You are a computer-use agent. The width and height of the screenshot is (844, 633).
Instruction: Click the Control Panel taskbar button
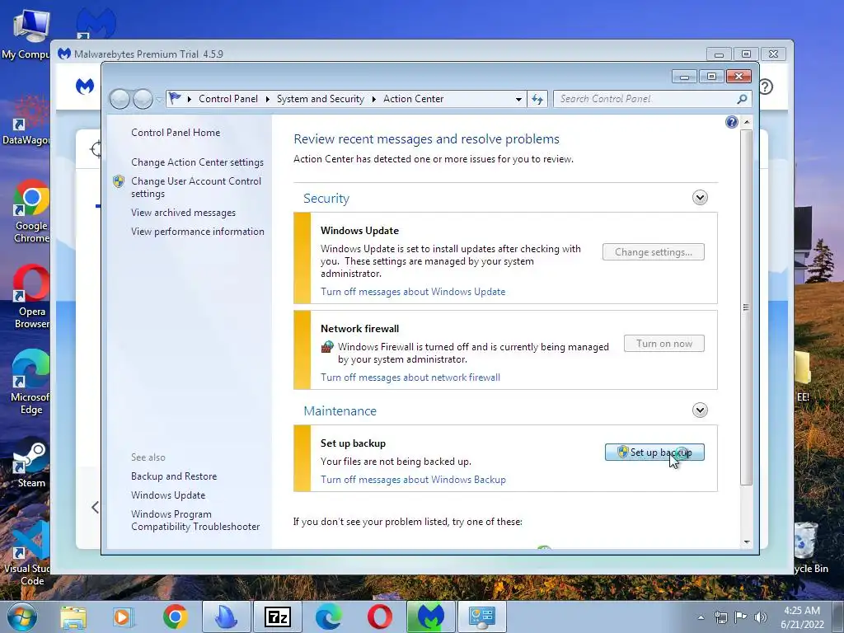pos(481,617)
